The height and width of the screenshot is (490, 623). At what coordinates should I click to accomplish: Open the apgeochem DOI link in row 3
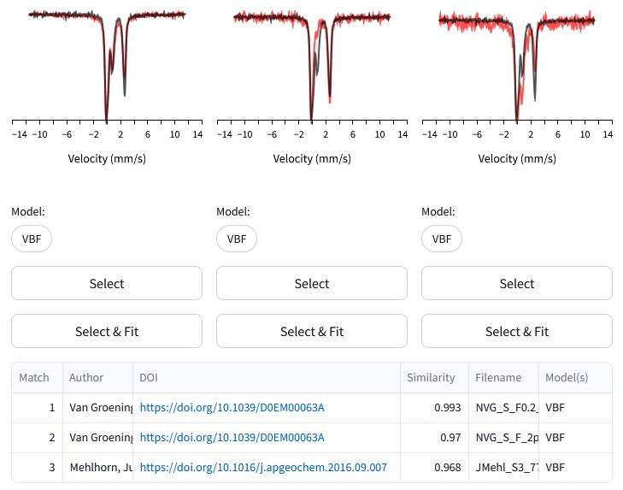263,467
